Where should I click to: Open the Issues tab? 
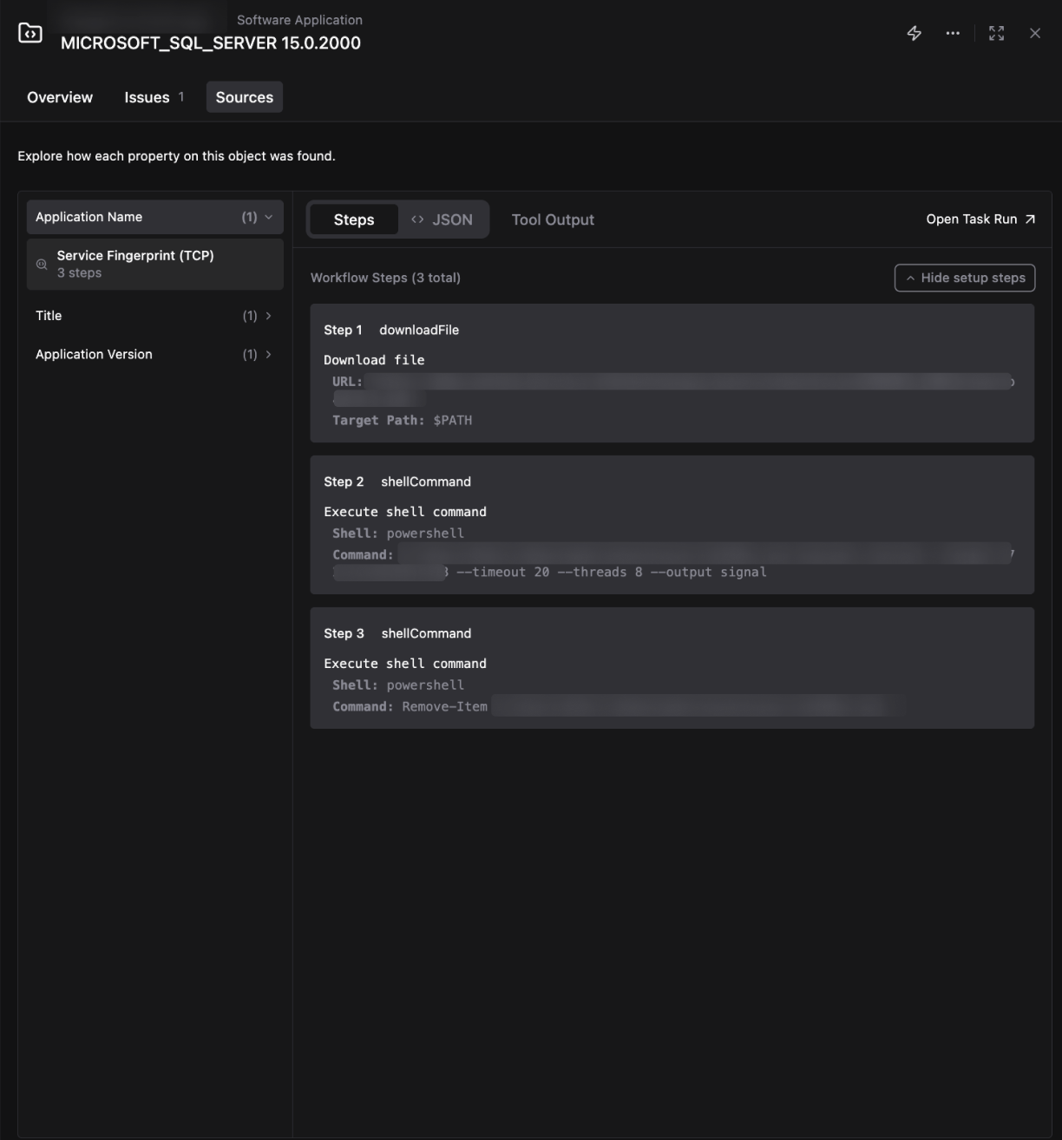154,97
